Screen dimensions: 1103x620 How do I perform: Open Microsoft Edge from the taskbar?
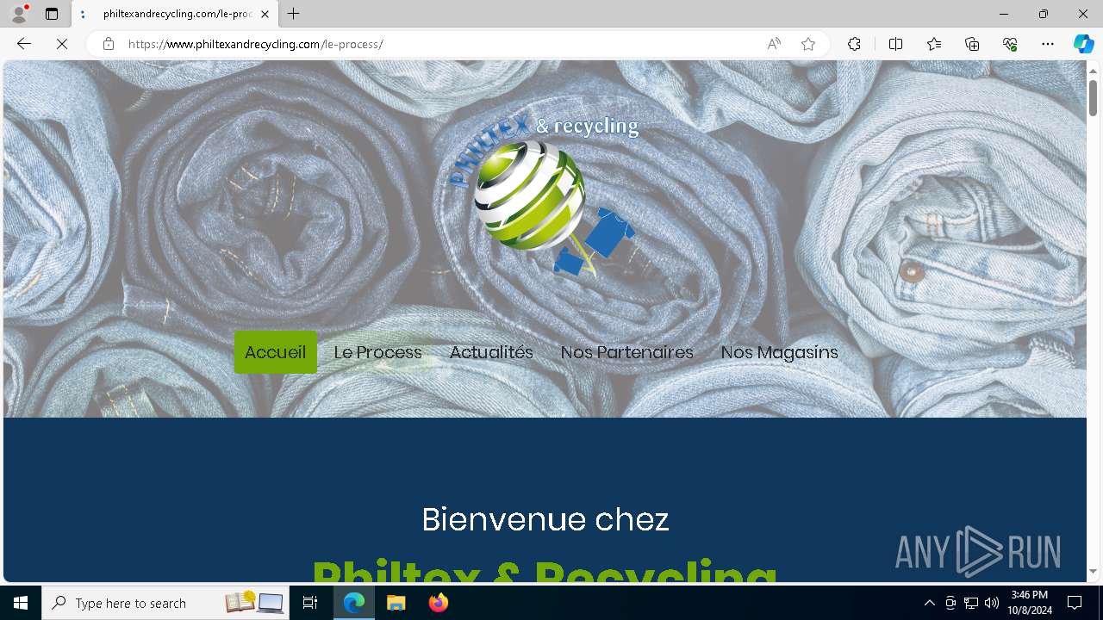354,603
